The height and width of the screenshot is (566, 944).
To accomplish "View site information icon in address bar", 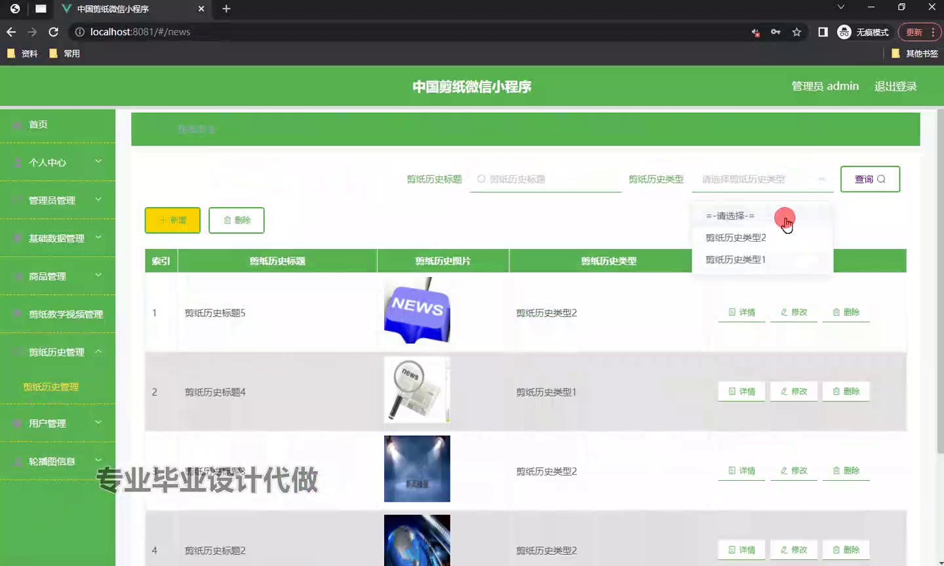I will pos(79,31).
